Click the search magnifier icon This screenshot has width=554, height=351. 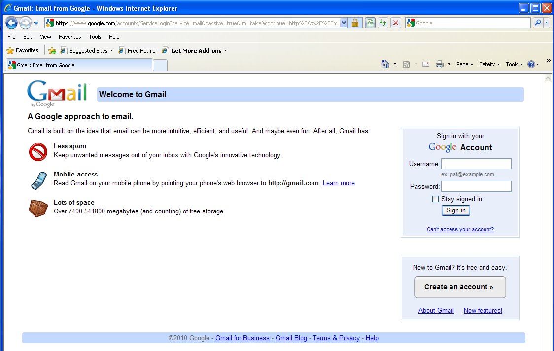538,23
